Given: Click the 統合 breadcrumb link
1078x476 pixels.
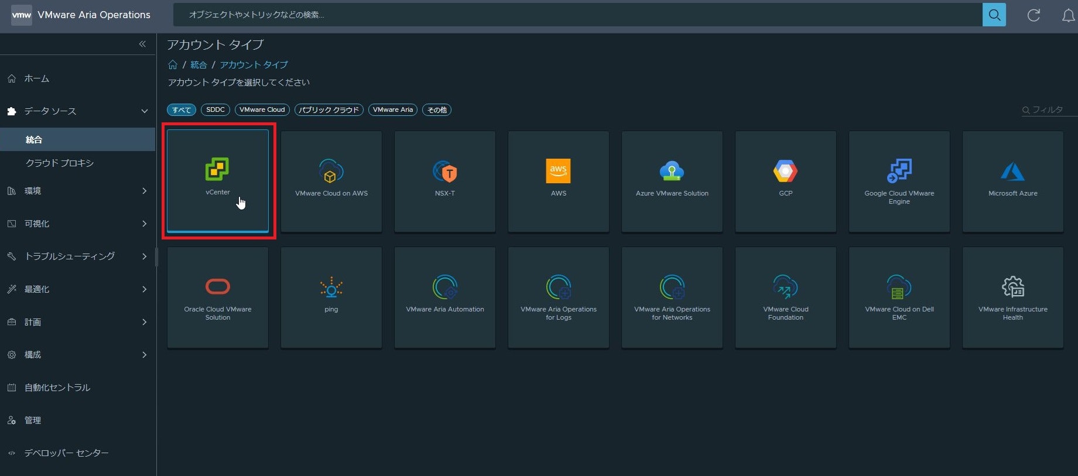Looking at the screenshot, I should (199, 65).
